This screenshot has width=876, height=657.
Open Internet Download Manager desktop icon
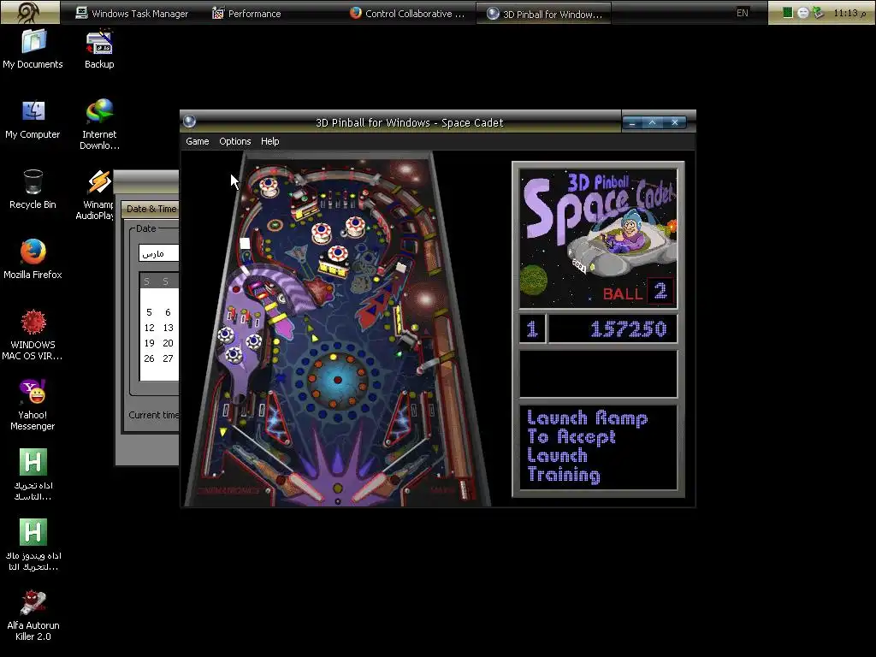click(x=99, y=124)
